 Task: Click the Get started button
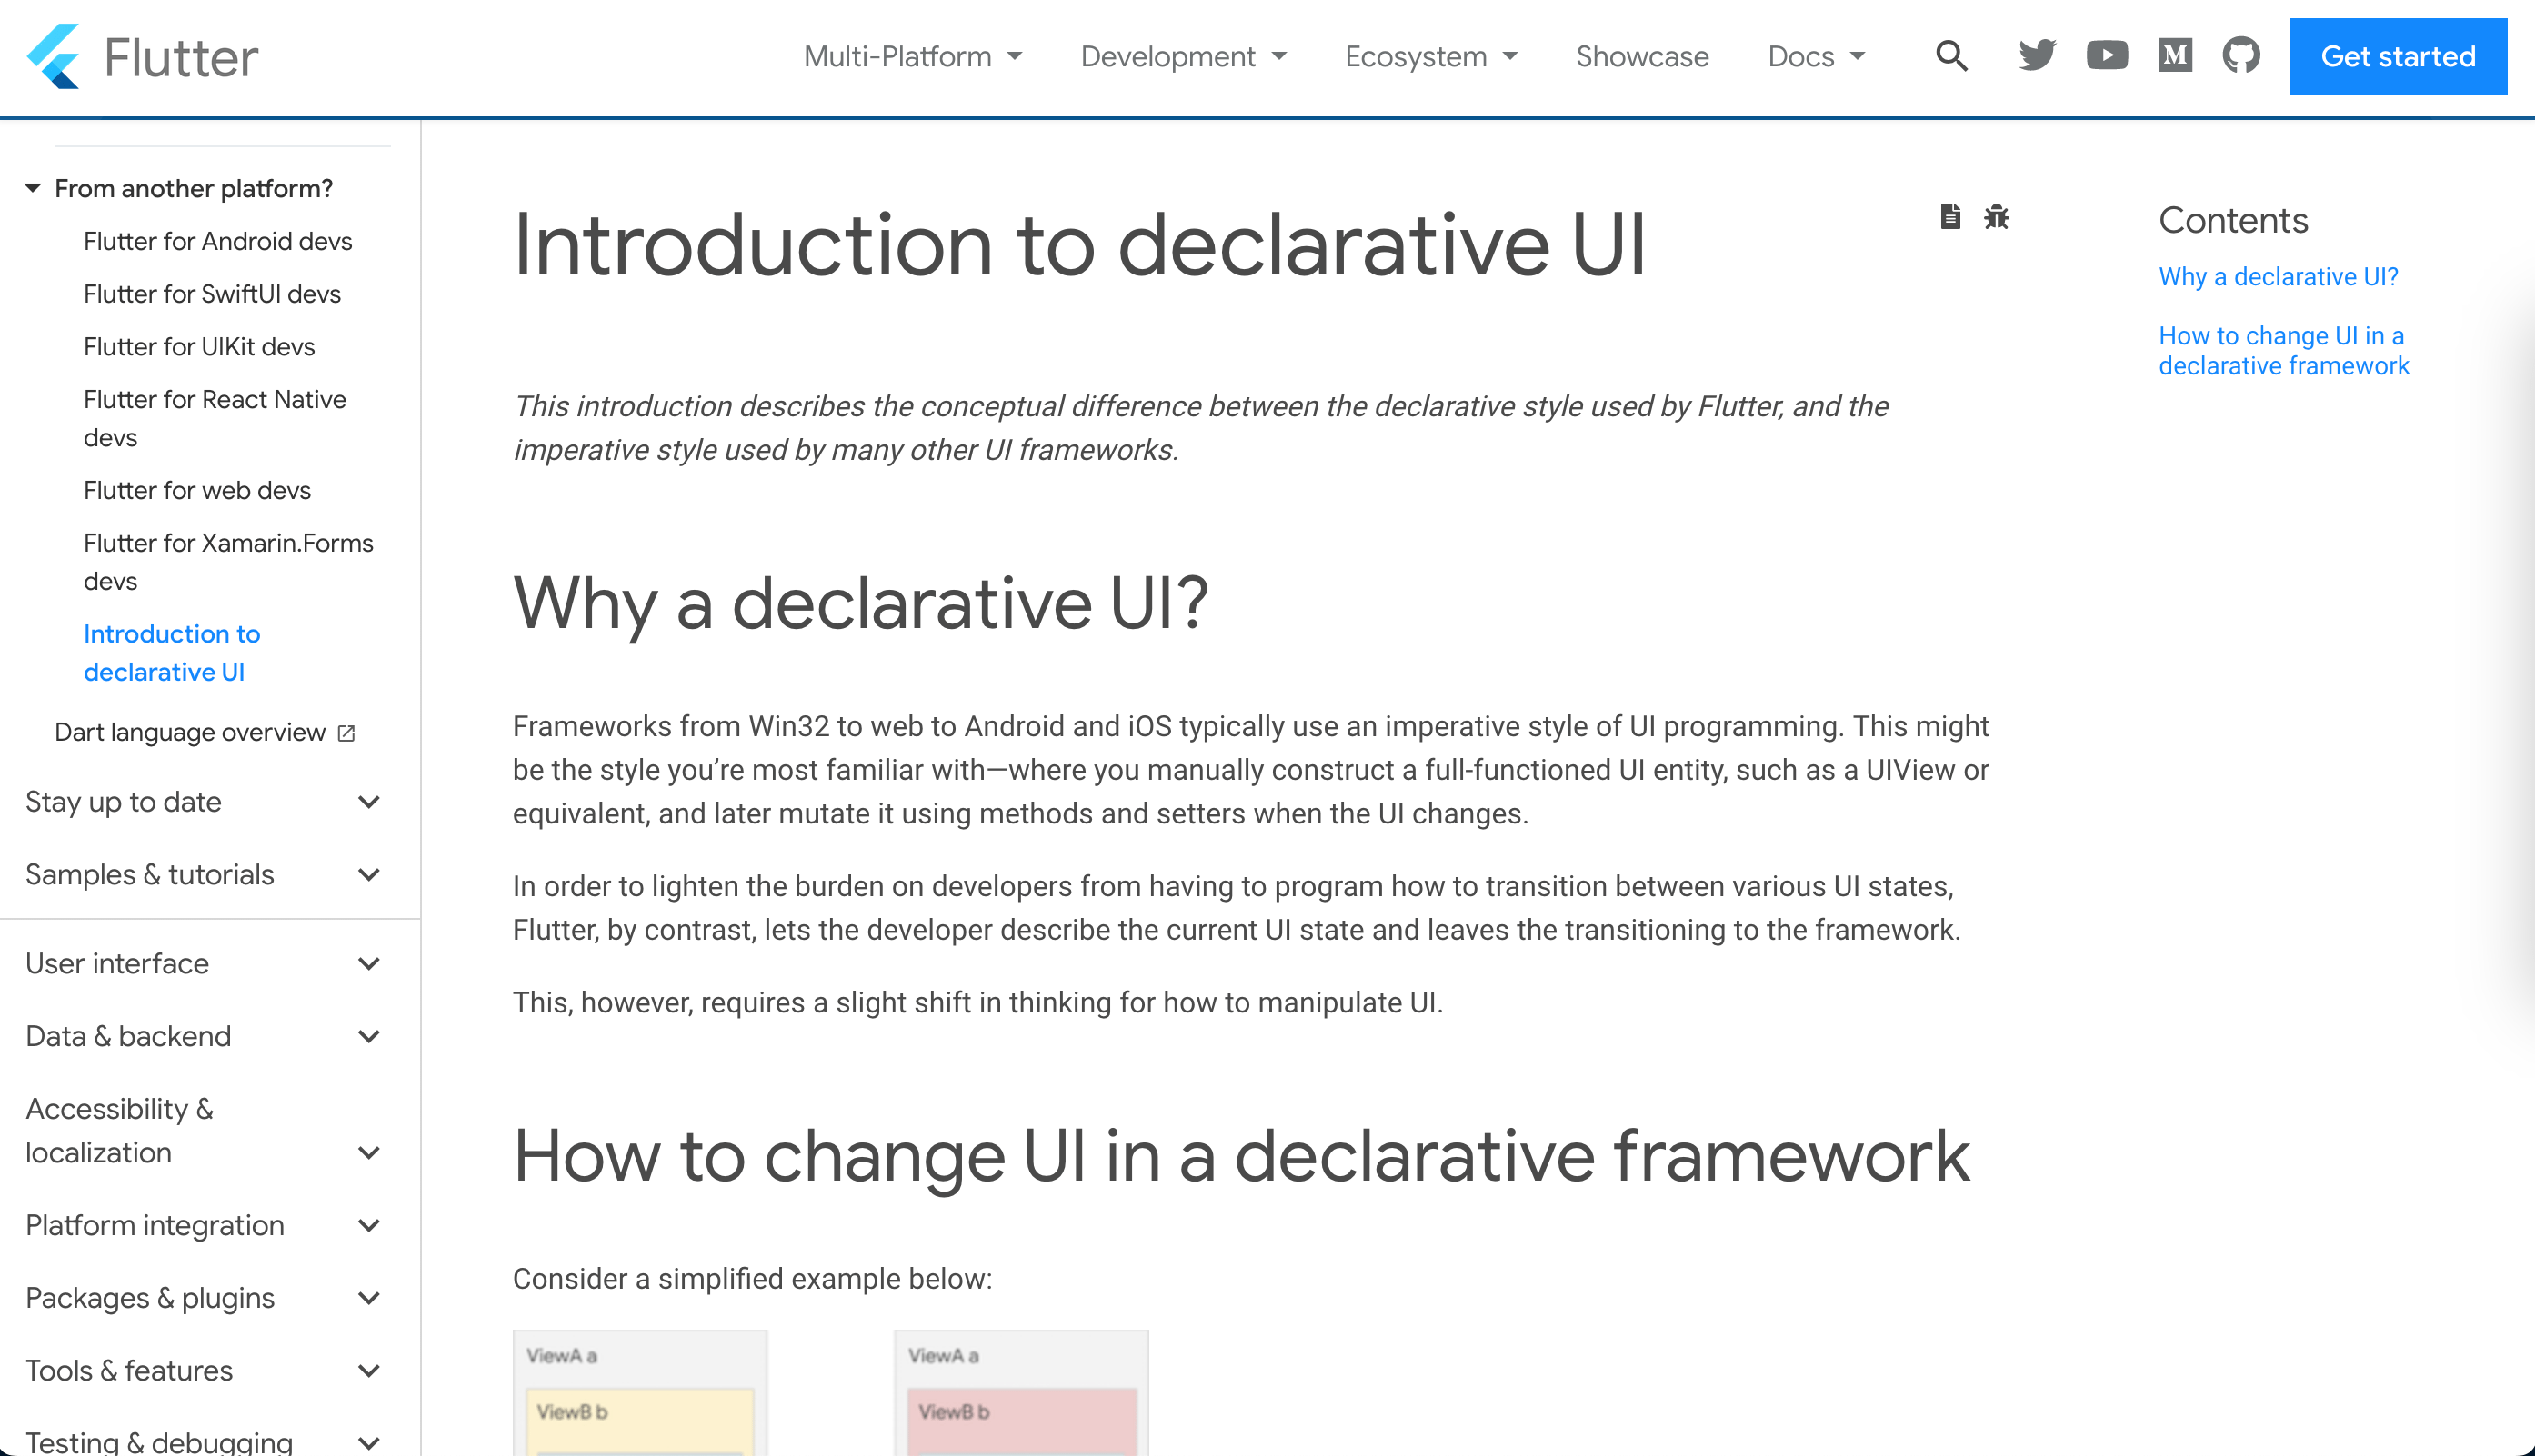click(2397, 57)
